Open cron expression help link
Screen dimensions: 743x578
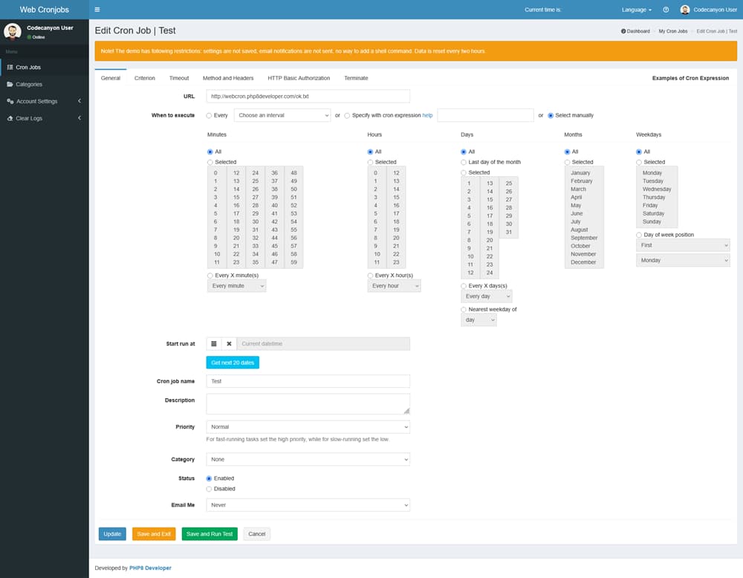[427, 115]
